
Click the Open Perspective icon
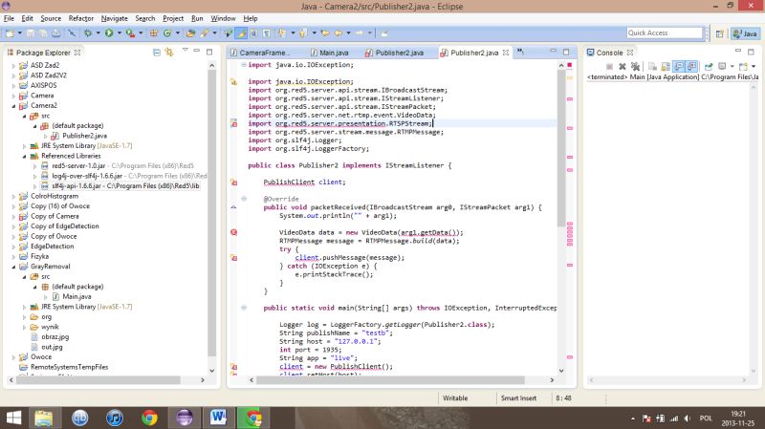(719, 33)
